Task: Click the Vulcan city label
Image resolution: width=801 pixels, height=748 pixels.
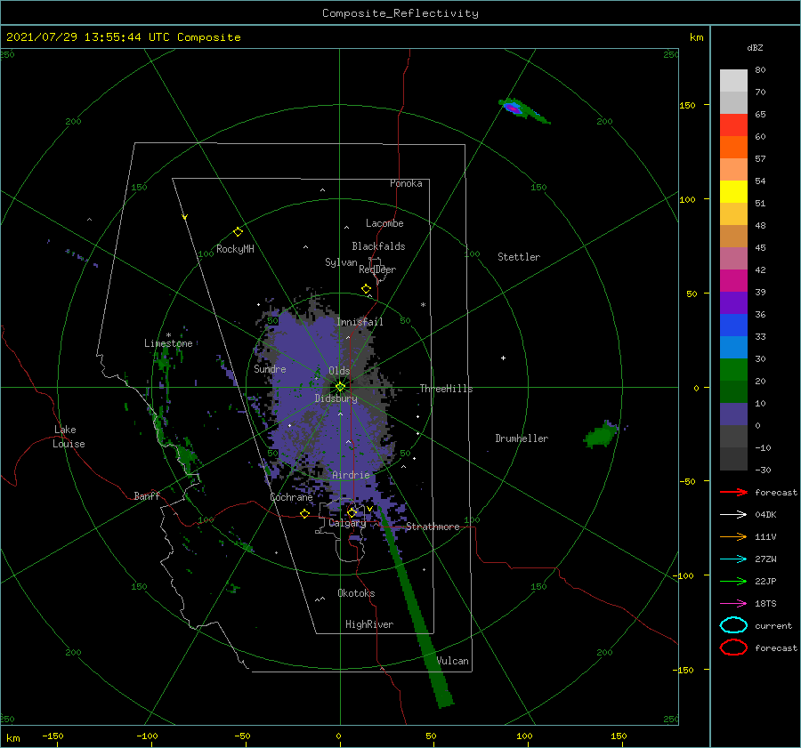Action: point(453,661)
